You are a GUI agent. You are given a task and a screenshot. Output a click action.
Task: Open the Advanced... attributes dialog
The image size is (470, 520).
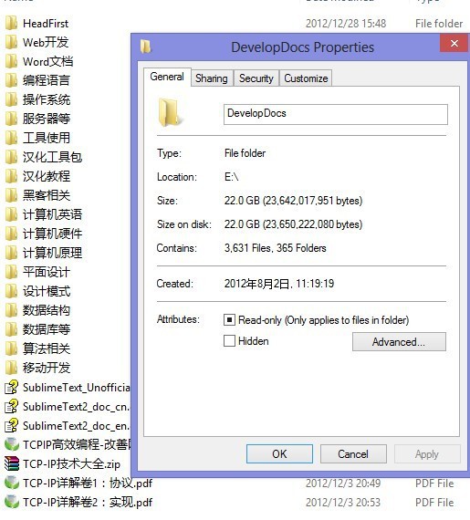pyautogui.click(x=399, y=342)
